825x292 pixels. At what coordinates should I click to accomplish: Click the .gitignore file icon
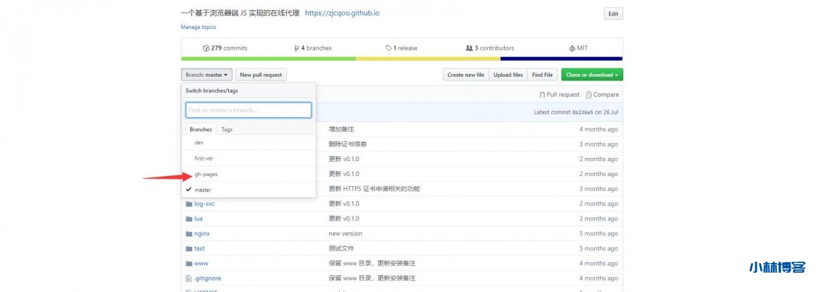pyautogui.click(x=189, y=278)
